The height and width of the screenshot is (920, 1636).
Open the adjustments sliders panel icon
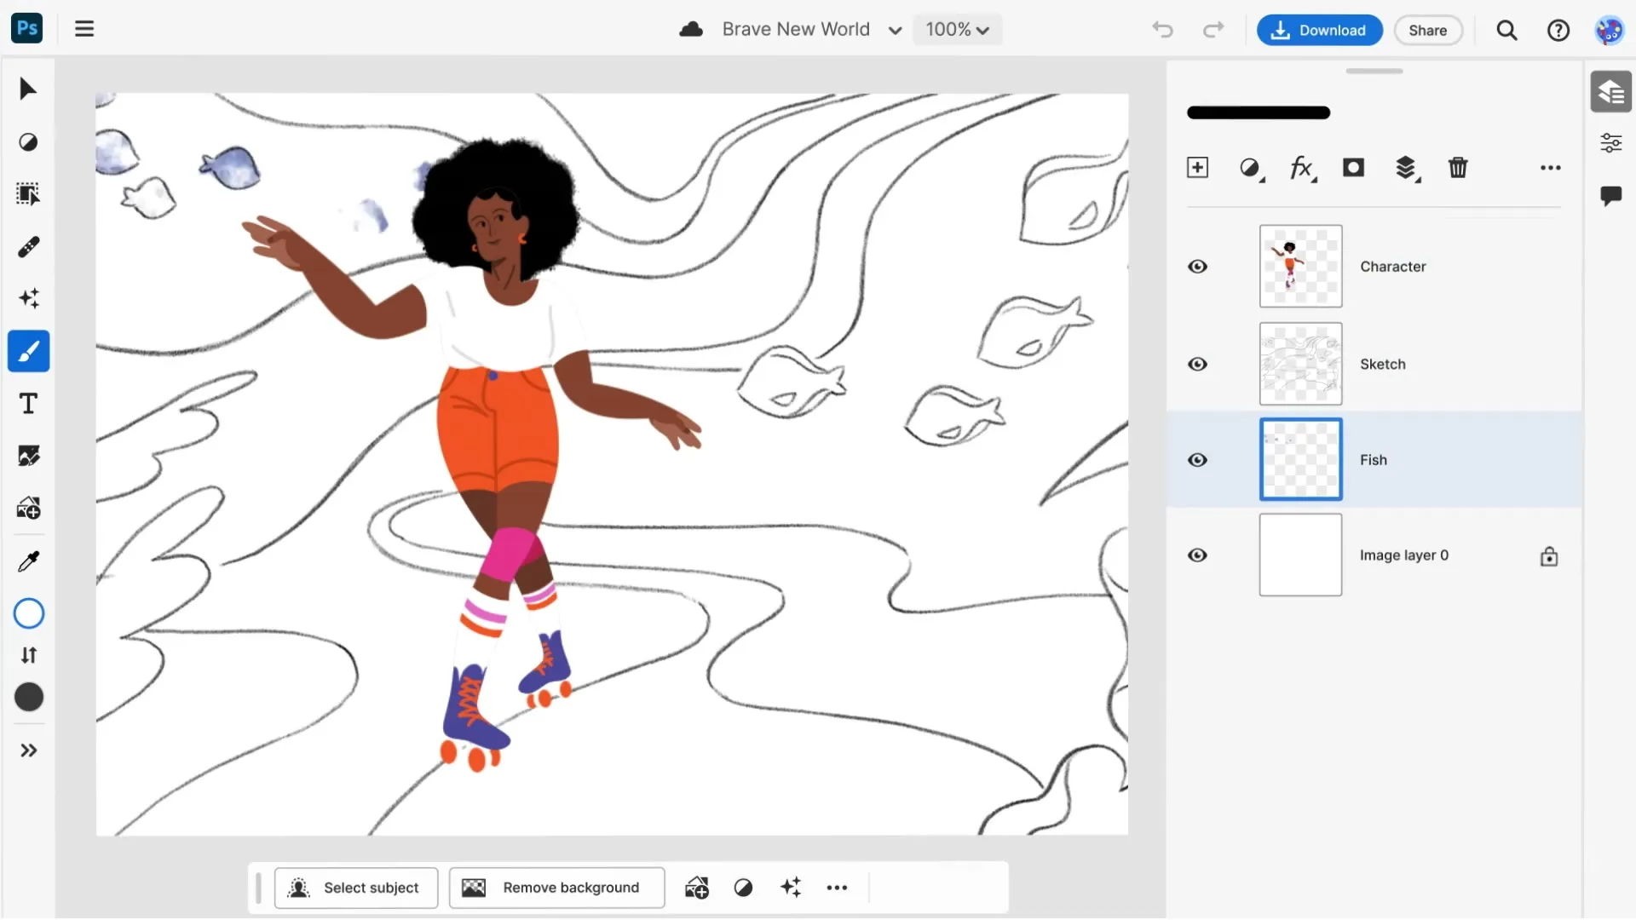[1610, 142]
